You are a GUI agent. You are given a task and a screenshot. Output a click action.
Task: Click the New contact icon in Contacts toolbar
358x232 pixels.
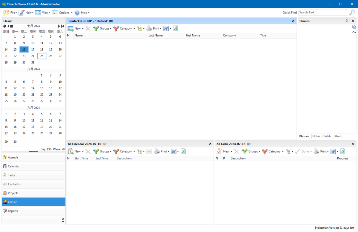pyautogui.click(x=71, y=29)
